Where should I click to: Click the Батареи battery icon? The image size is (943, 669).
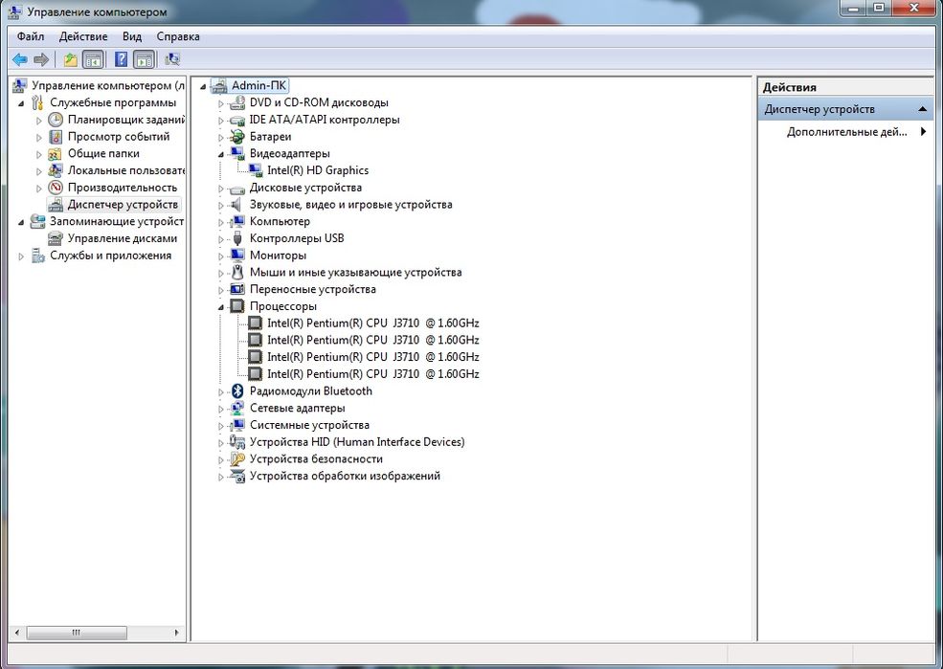[237, 137]
